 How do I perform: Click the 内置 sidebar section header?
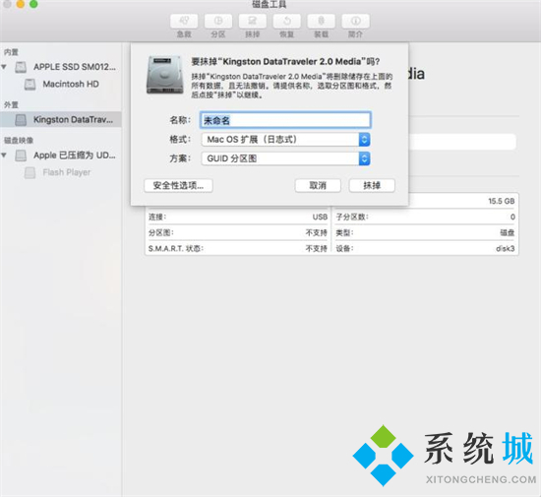tap(11, 52)
